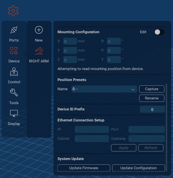
Task: Select the Device grid icon
Action: [14, 51]
